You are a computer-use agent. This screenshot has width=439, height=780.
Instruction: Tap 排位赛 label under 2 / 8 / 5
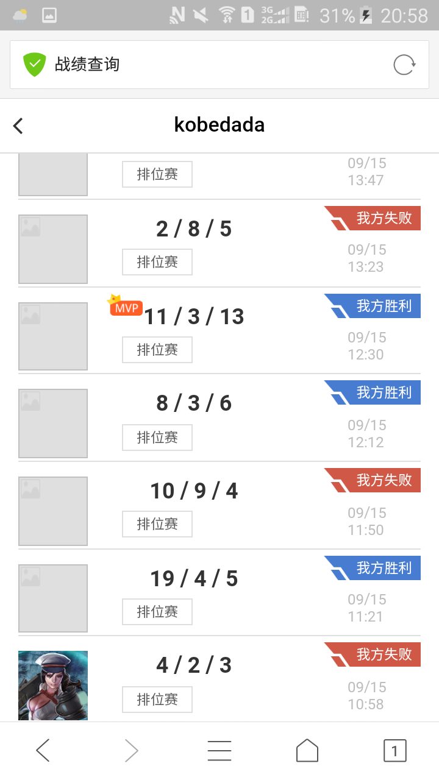point(157,262)
